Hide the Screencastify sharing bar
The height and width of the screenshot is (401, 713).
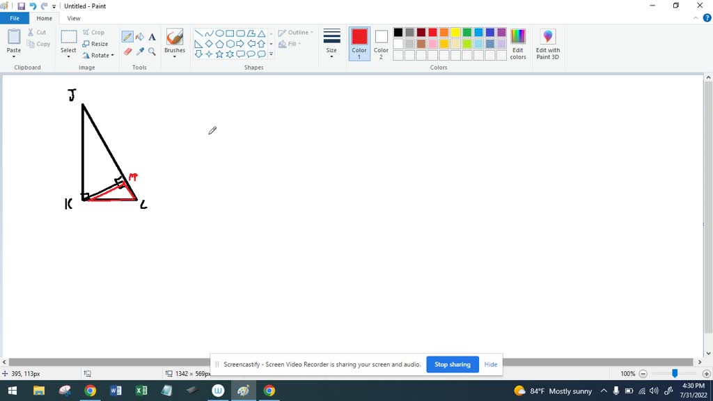pyautogui.click(x=491, y=364)
